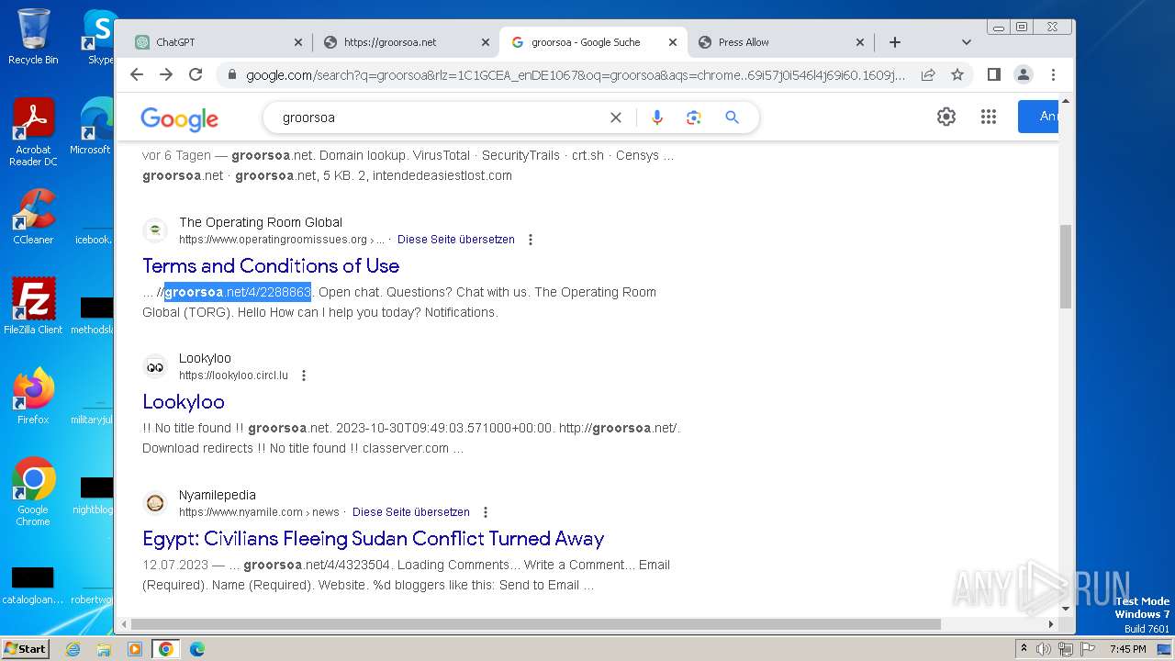1175x661 pixels.
Task: Open Terms and Conditions of Use result
Action: coord(271,265)
